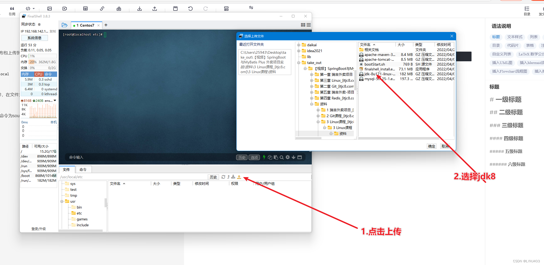Viewport: 544px width, 265px height.
Task: Insert quote using the 引用 toolbar icon
Action: pos(12,11)
